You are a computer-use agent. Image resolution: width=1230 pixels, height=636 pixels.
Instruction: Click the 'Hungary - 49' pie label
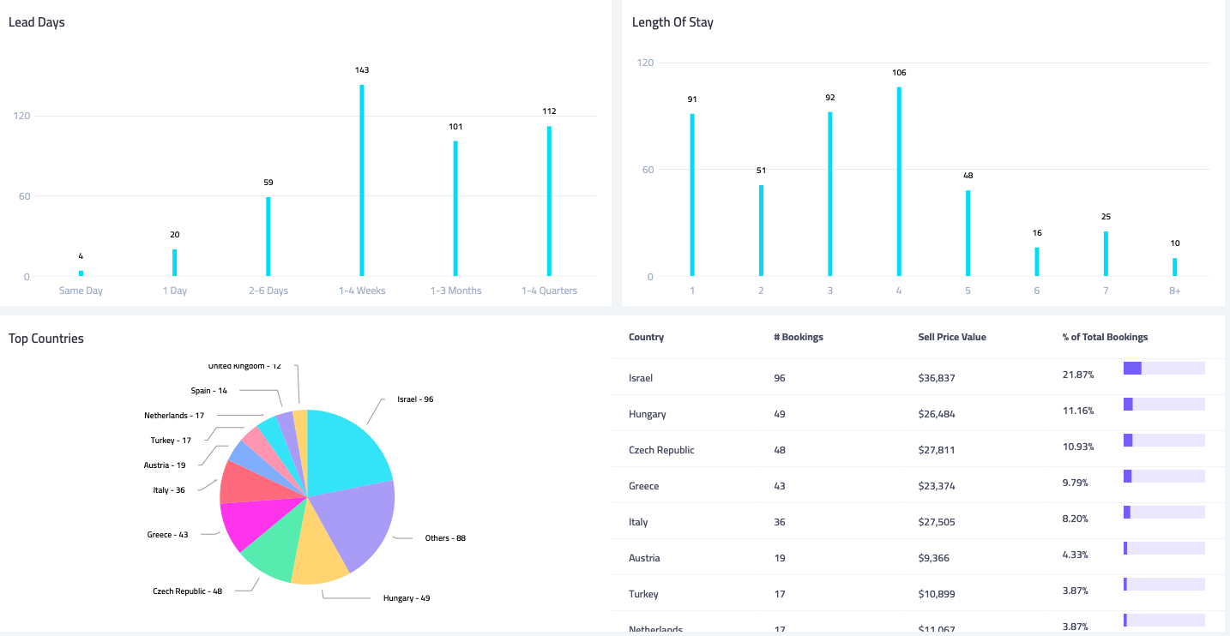[x=407, y=598]
